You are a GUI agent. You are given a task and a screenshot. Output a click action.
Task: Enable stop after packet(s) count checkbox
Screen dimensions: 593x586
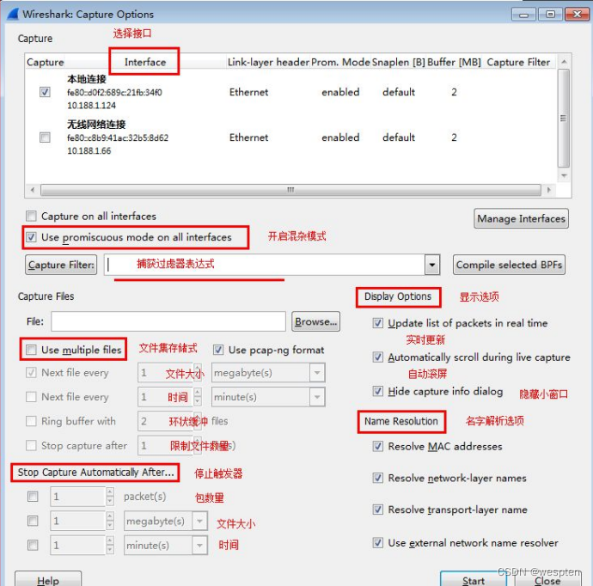(x=33, y=497)
